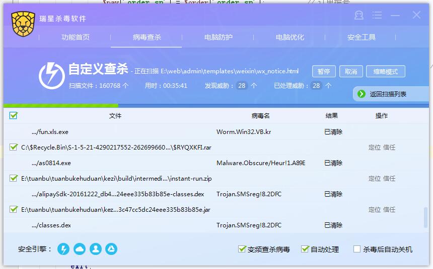Click the cloud engine icon

click(80, 249)
